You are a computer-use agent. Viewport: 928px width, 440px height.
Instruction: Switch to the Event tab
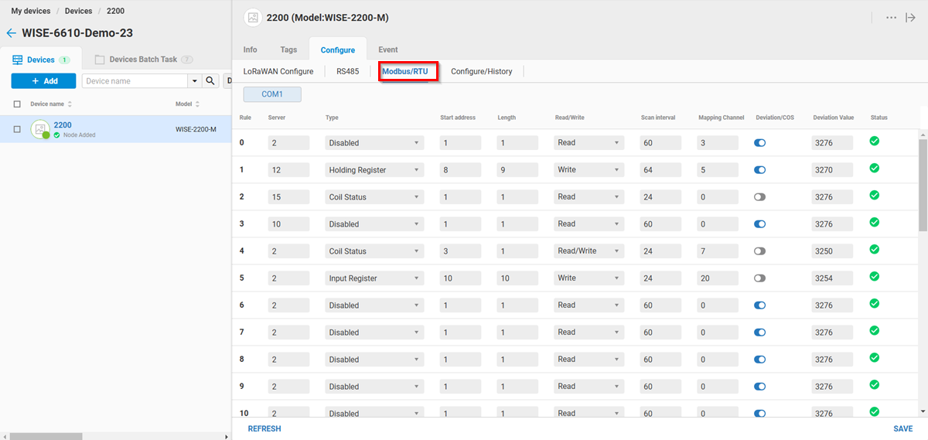click(388, 49)
